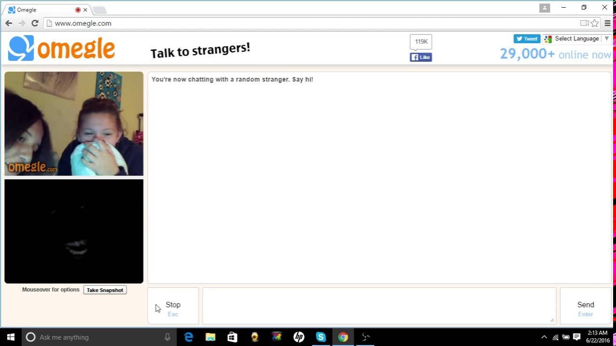This screenshot has width=616, height=346.
Task: Open Skype from the taskbar
Action: tap(321, 337)
